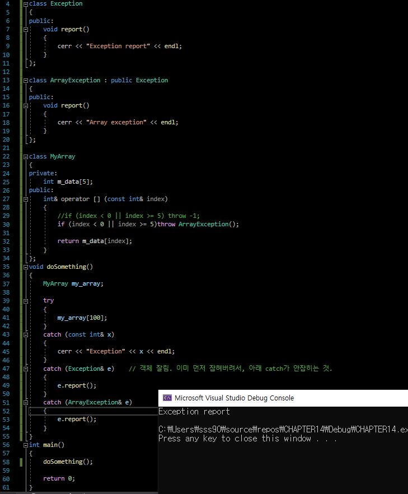
Task: Click the doSomething(); call in main
Action: tap(68, 462)
